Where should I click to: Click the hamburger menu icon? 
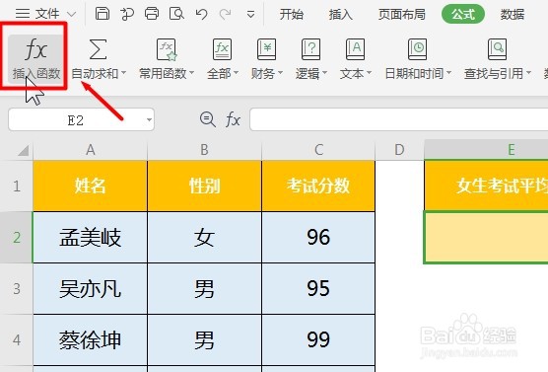(23, 14)
